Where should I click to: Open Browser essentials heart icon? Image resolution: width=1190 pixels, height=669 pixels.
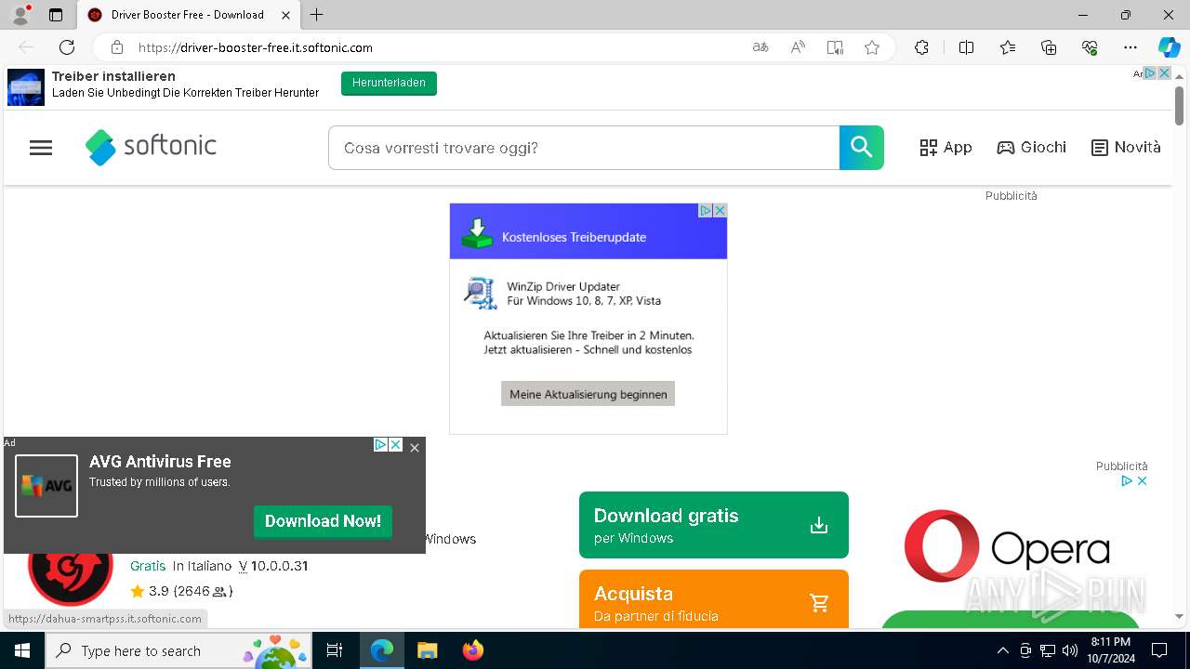click(x=1090, y=47)
